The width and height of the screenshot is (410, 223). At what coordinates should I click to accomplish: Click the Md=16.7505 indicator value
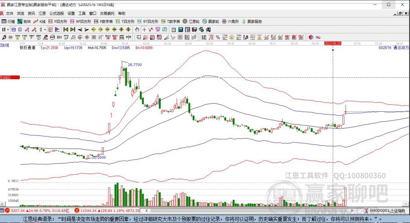(97, 48)
